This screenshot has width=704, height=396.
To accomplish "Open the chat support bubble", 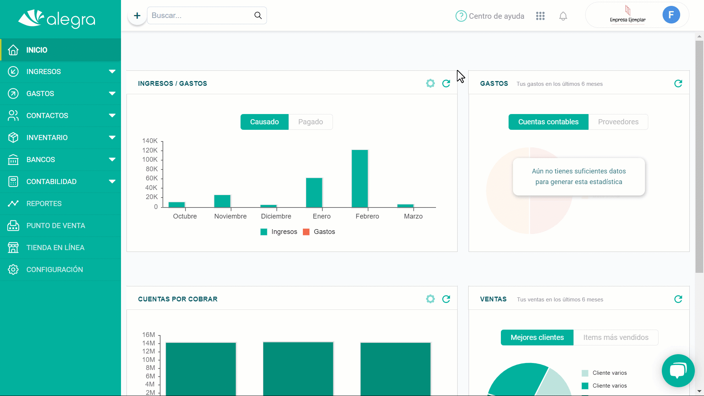I will click(x=678, y=370).
